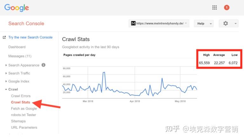Screen dimensions: 244x139
Task: Select Crawl Errors in sidebar
Action: 21,96
